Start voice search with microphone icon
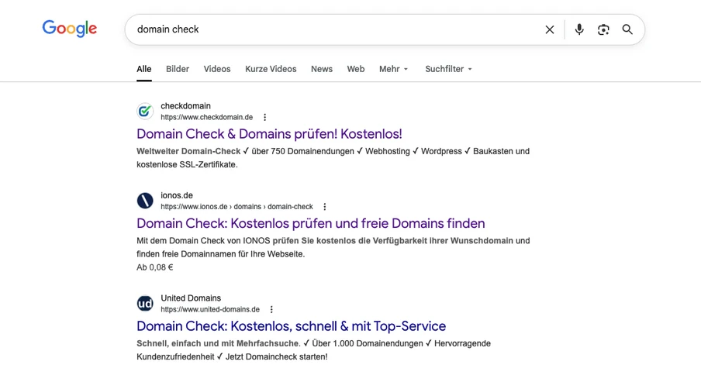The width and height of the screenshot is (701, 382). (579, 29)
